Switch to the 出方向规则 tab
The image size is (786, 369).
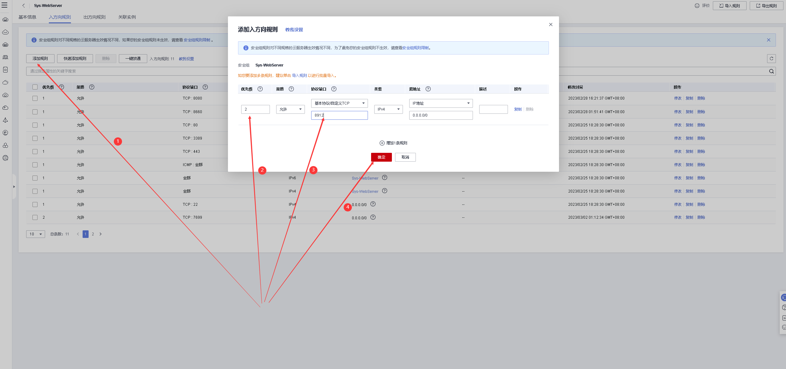[x=94, y=17]
